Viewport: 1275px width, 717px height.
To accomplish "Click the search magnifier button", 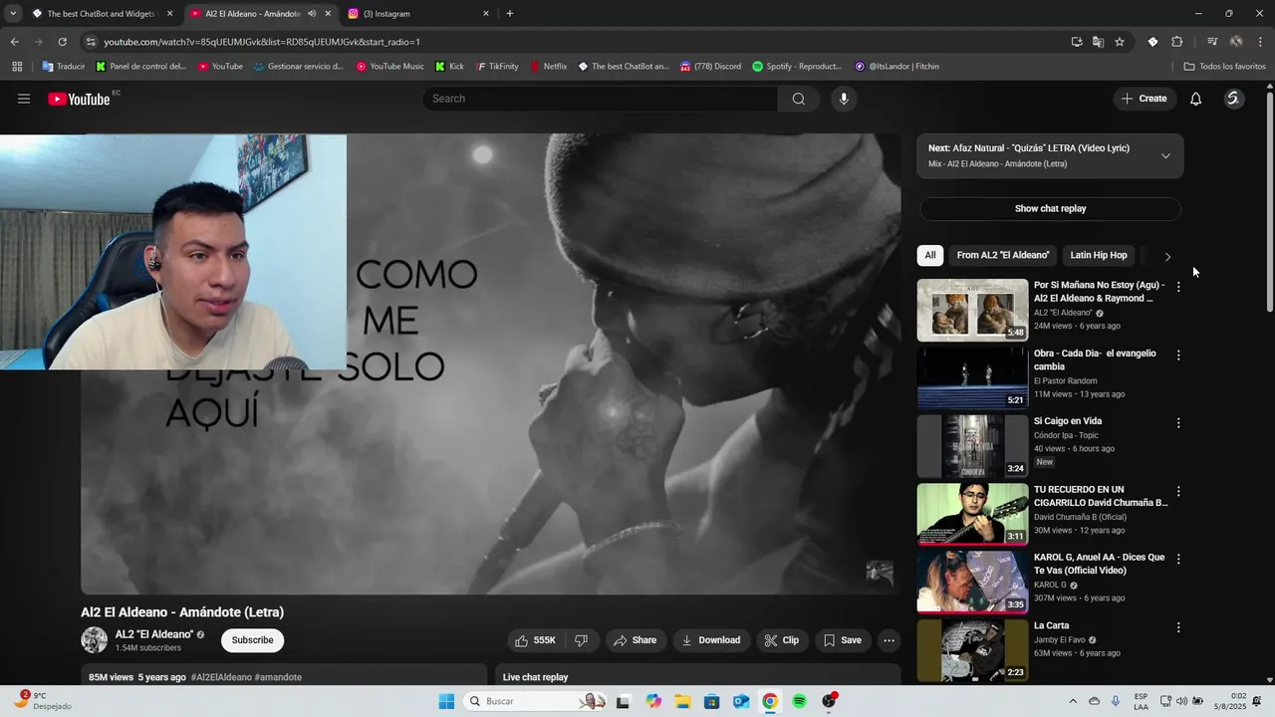I will point(799,99).
